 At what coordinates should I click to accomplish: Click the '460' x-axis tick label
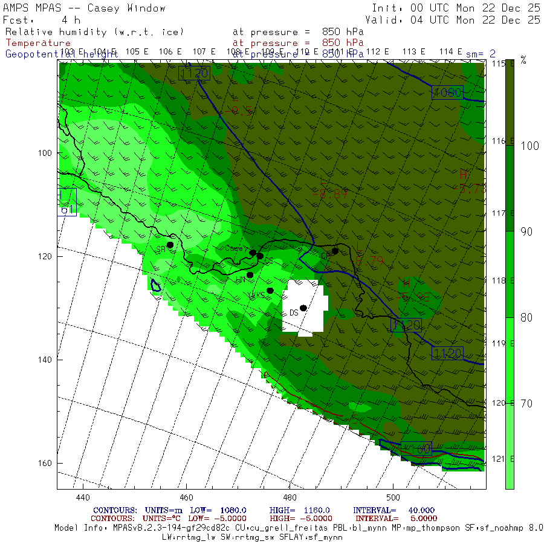click(x=186, y=497)
